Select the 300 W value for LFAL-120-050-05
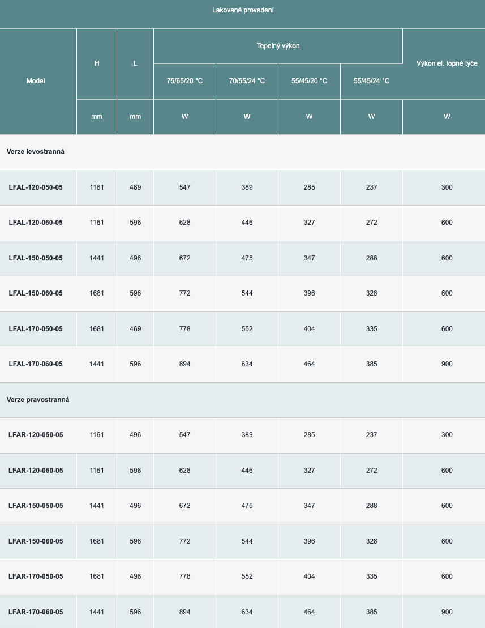 (x=447, y=187)
